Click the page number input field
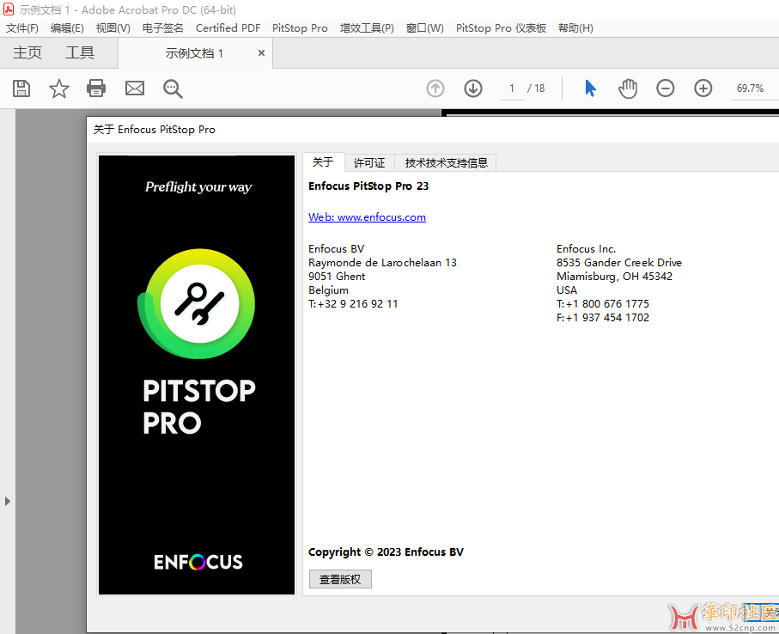779x634 pixels. [x=512, y=88]
